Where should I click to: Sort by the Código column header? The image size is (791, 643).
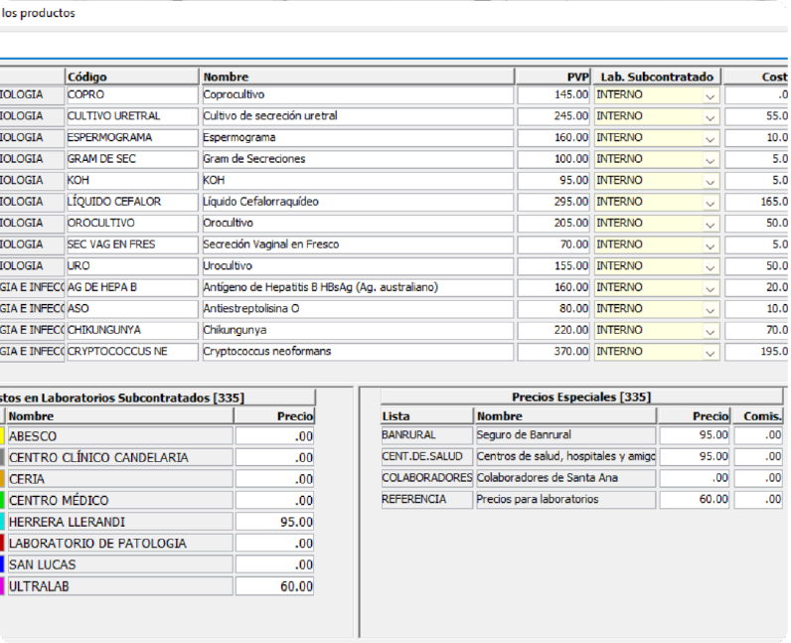(x=132, y=77)
